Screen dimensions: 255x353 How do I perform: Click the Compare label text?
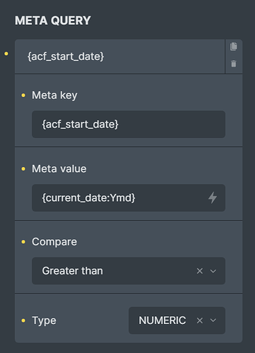(x=54, y=242)
